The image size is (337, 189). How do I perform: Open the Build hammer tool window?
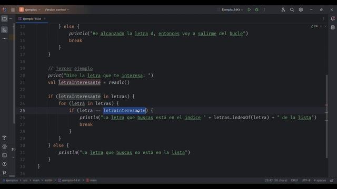click(x=4, y=138)
